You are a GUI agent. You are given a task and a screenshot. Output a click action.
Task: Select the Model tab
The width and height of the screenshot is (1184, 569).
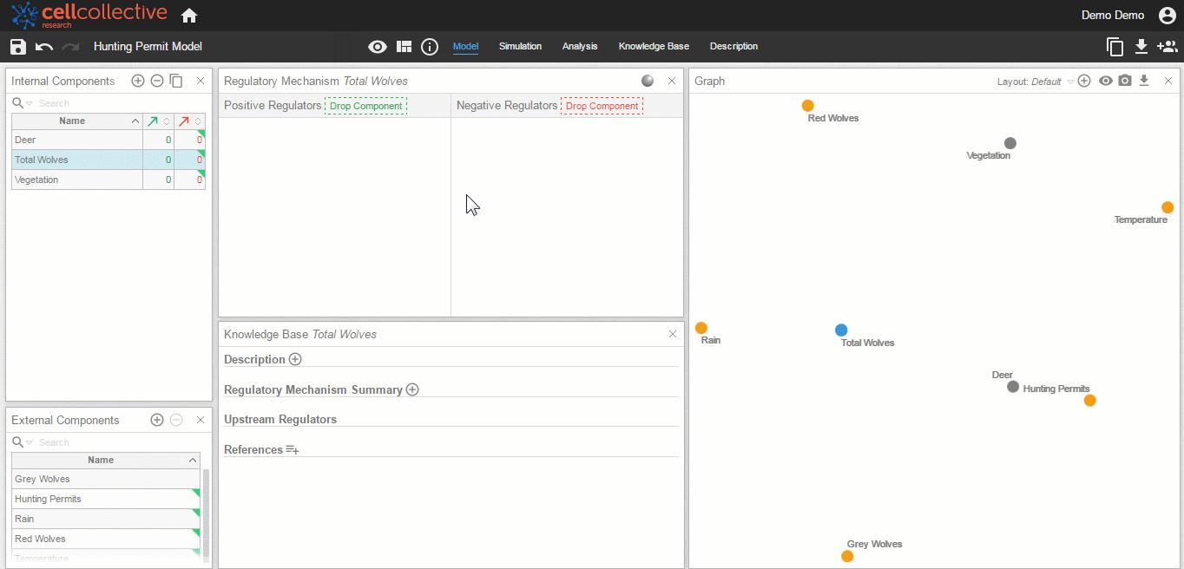coord(465,46)
